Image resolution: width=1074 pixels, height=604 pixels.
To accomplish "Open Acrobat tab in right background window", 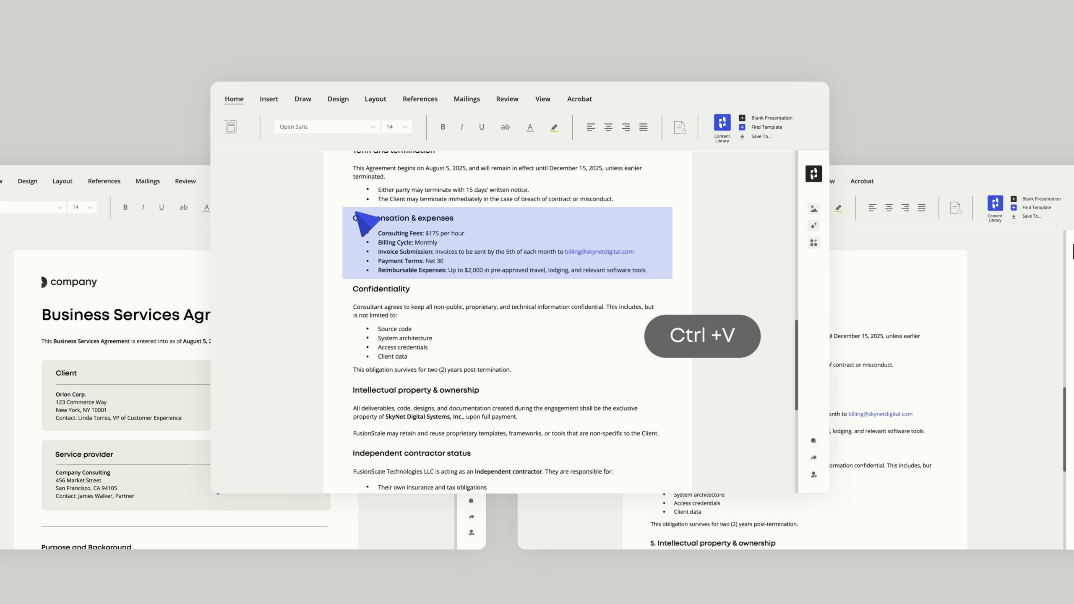I will tap(862, 181).
